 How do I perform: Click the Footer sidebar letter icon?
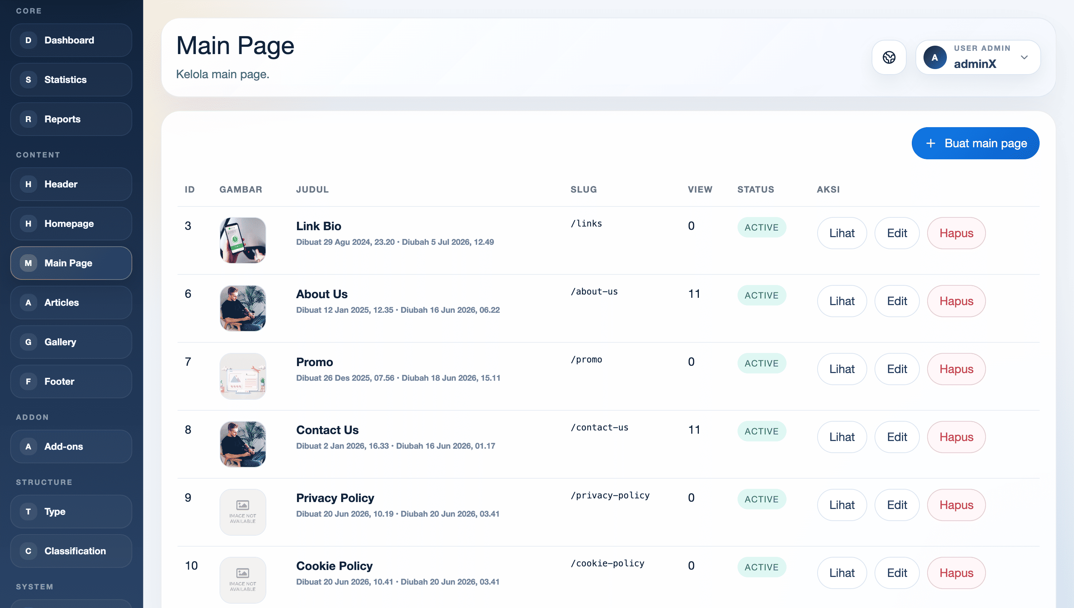pos(28,381)
